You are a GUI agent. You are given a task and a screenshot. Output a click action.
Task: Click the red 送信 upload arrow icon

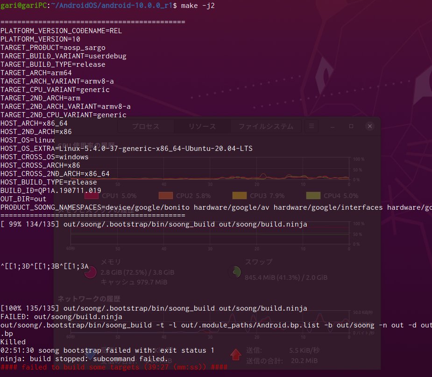pos(235,355)
